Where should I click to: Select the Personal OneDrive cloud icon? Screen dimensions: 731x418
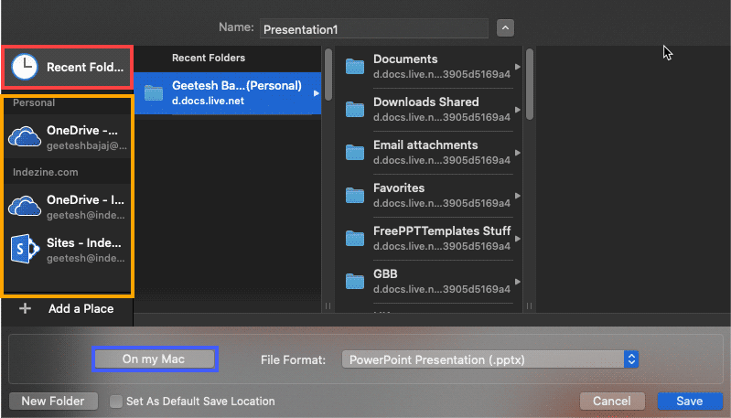point(25,136)
